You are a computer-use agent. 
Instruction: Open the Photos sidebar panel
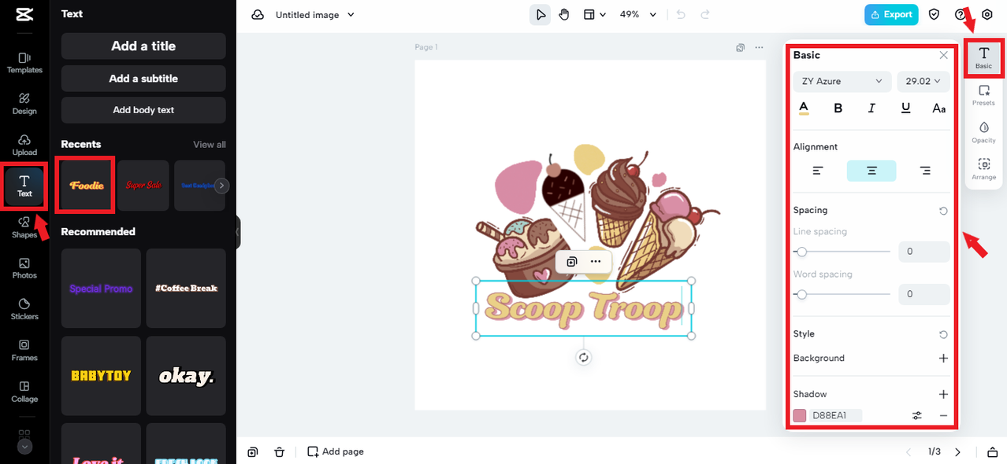[24, 269]
